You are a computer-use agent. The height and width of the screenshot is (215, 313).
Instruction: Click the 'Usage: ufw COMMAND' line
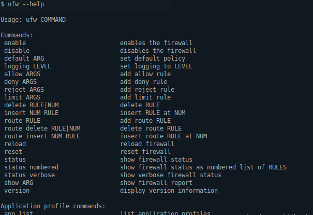[x=33, y=20]
